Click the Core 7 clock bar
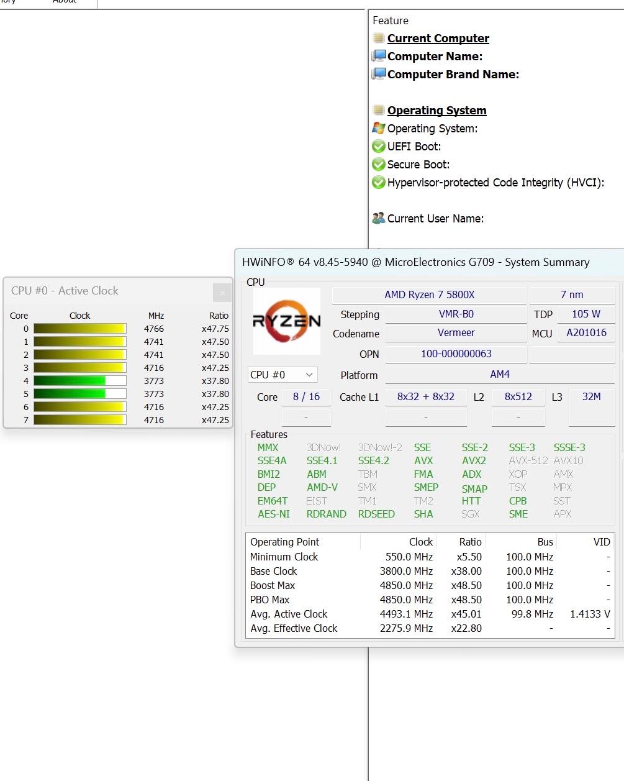The image size is (624, 781). 79,420
